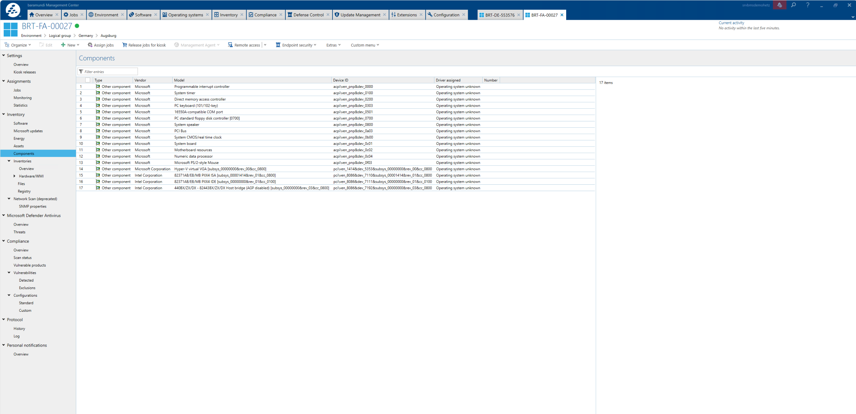The height and width of the screenshot is (414, 856).
Task: Click the Assign jobs gear icon
Action: tap(90, 45)
